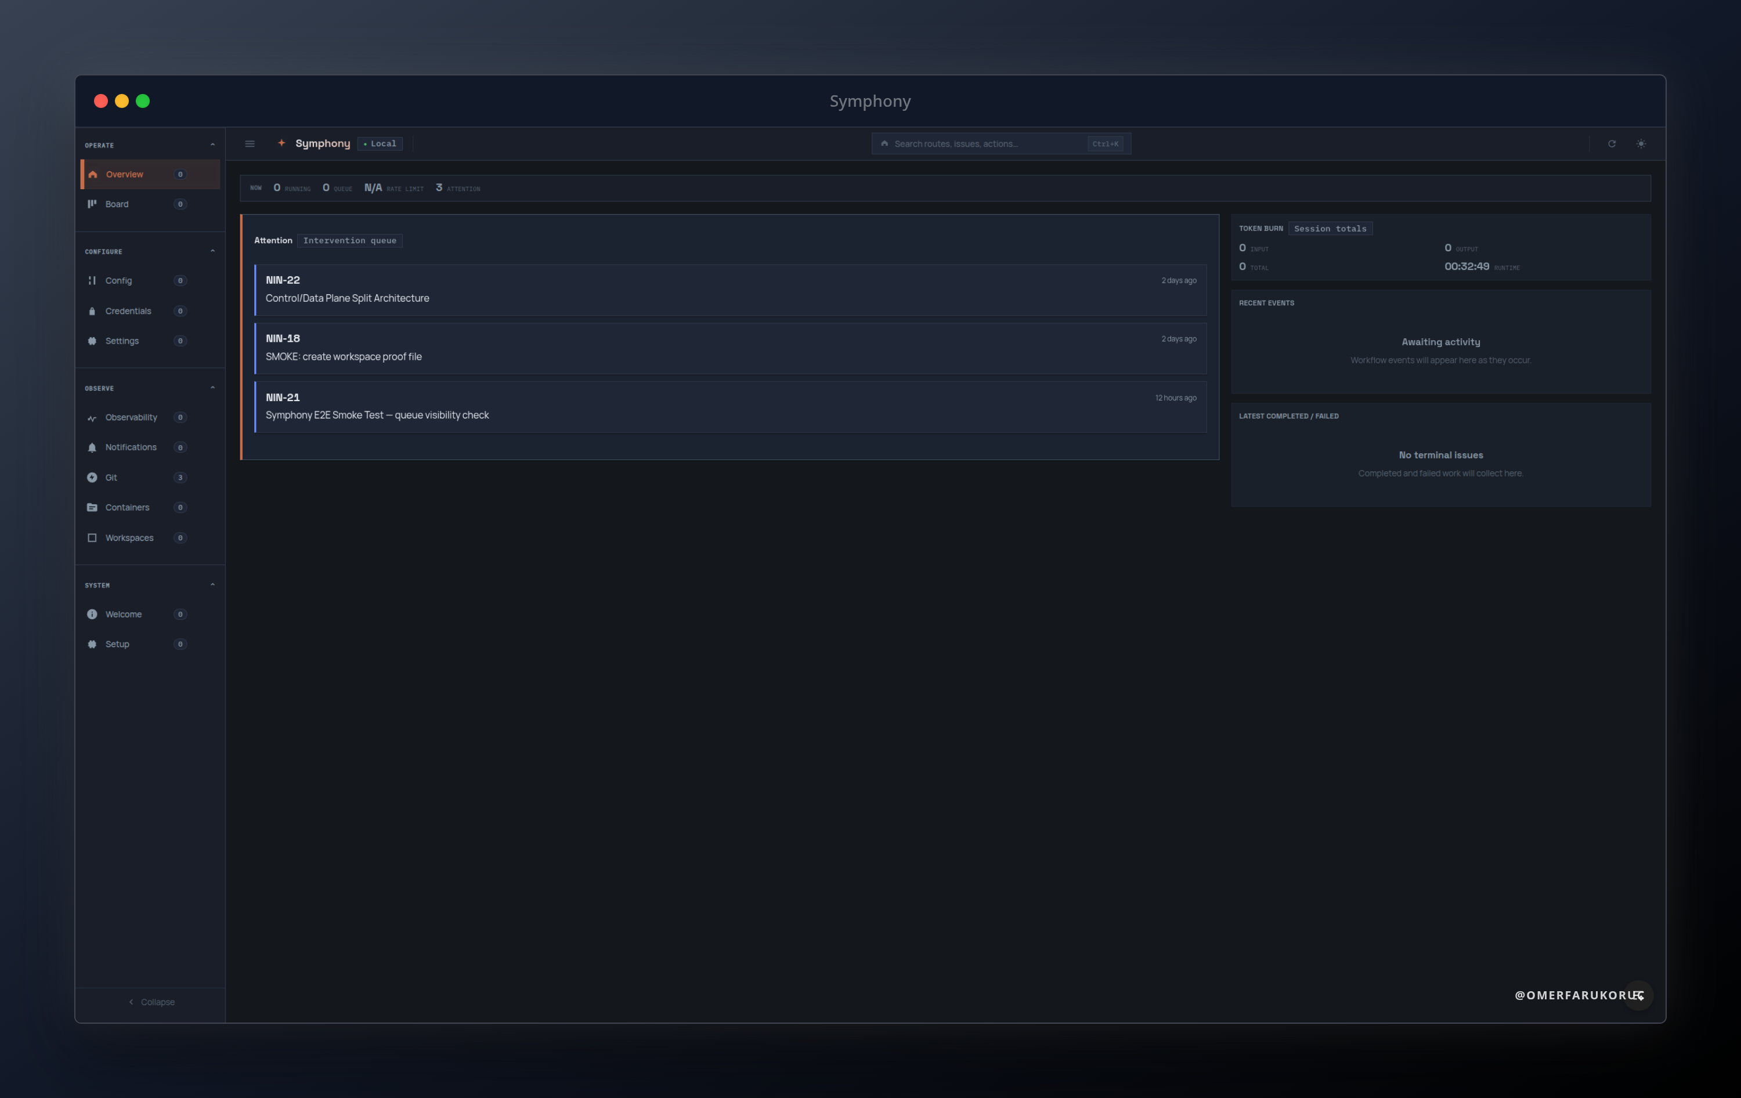
Task: Click the Notifications sidebar label
Action: point(131,447)
